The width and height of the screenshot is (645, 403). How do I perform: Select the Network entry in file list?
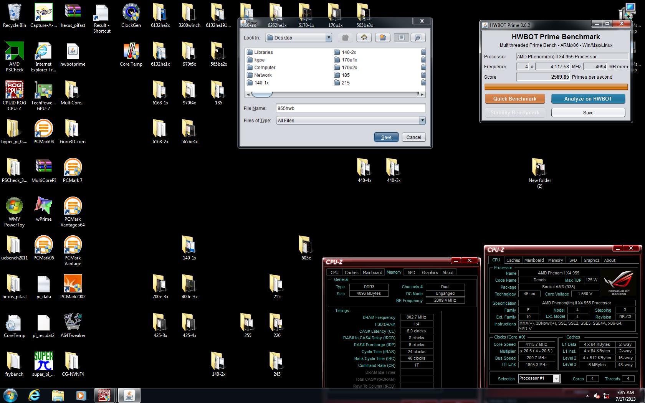coord(259,75)
